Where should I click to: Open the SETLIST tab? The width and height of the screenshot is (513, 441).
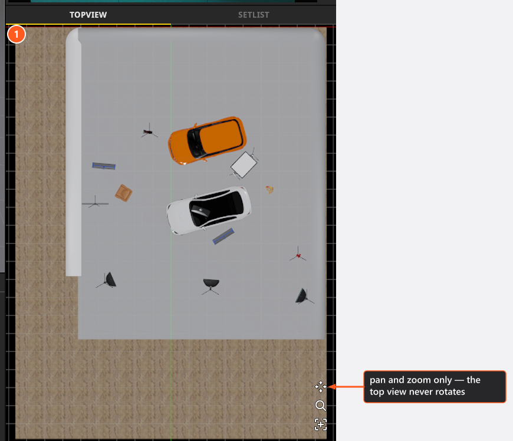(x=254, y=15)
